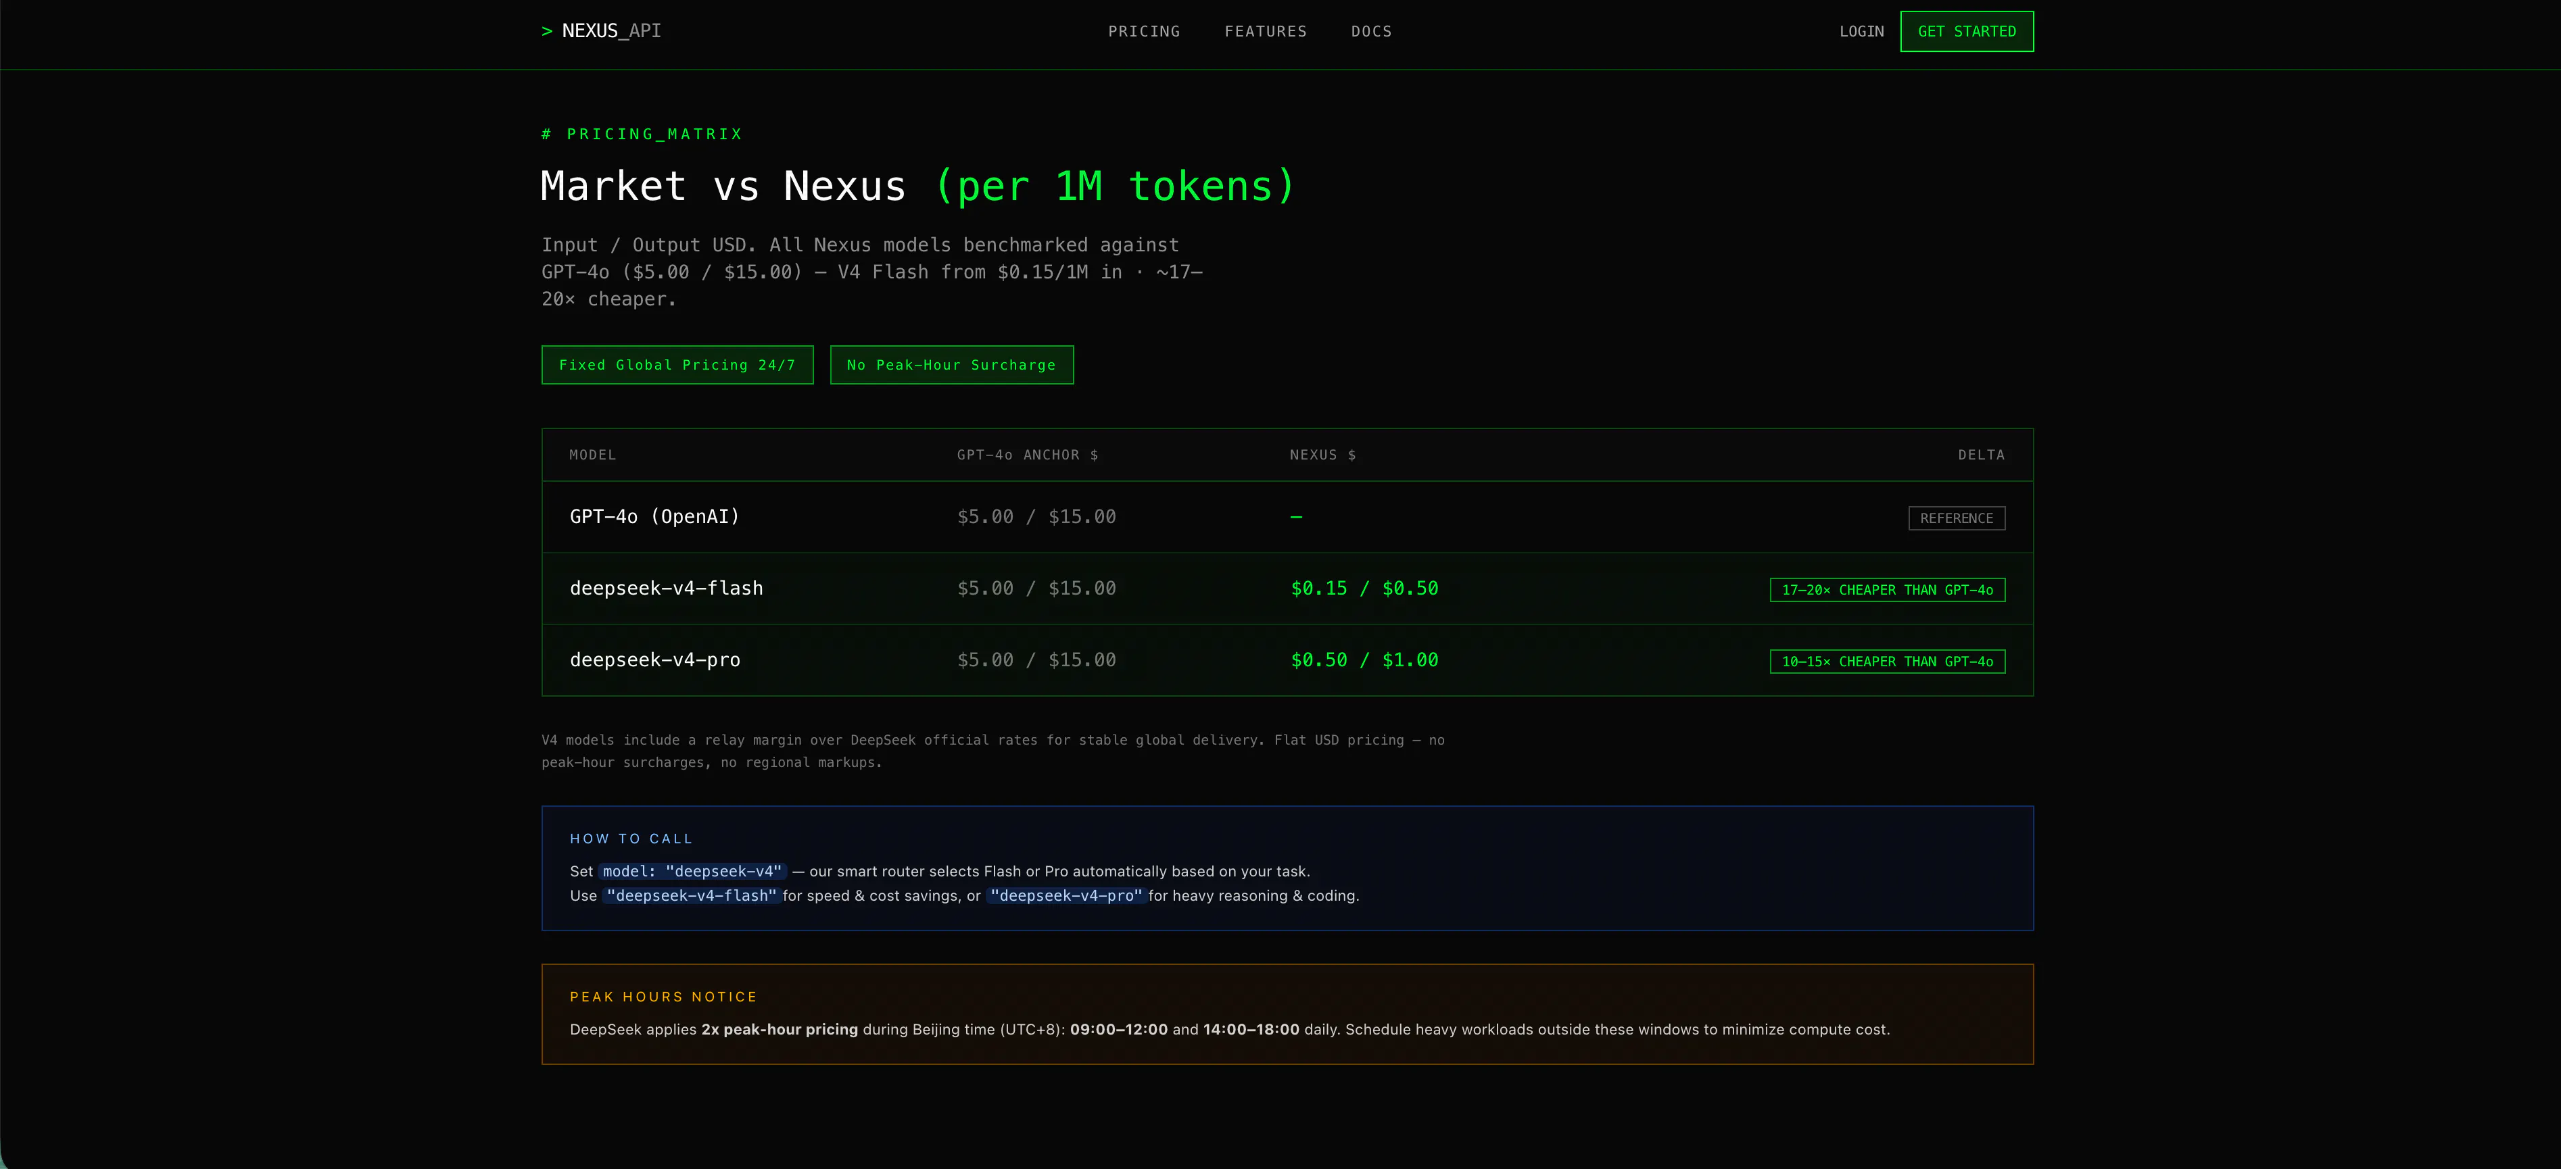Click the GPT-4o ANCHOR $ column header

tap(1027, 455)
